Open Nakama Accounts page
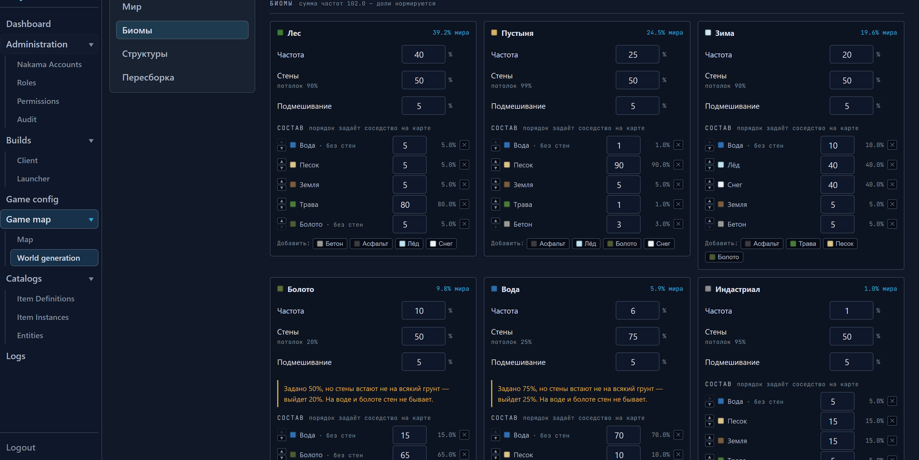The height and width of the screenshot is (460, 919). tap(49, 64)
